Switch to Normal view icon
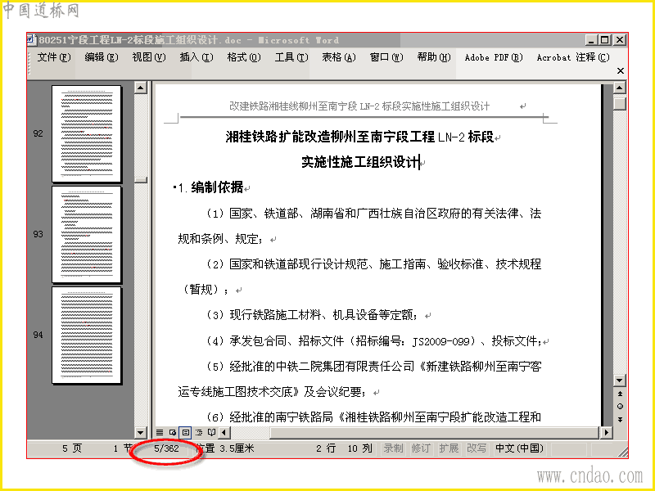 160,432
